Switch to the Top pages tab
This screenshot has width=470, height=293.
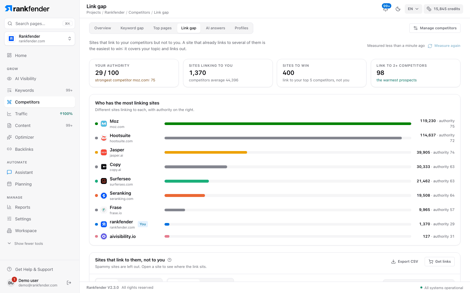[162, 28]
